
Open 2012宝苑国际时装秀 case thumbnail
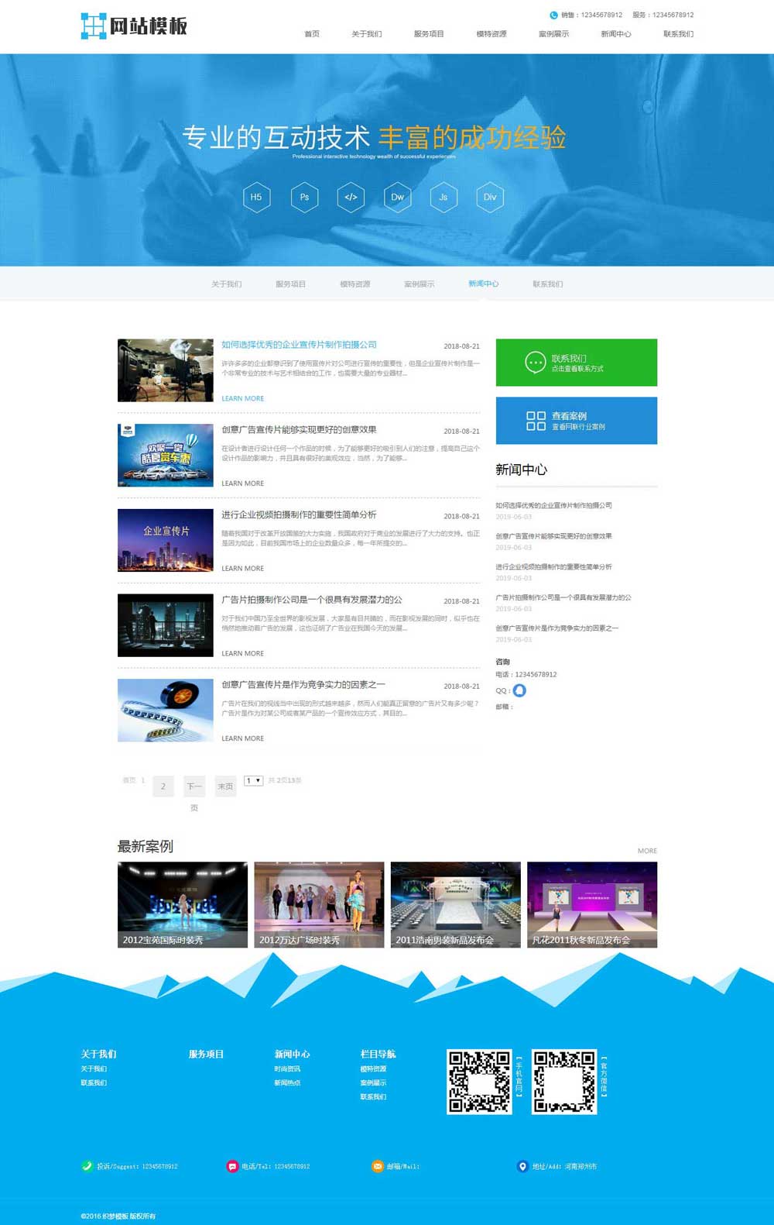(x=183, y=904)
